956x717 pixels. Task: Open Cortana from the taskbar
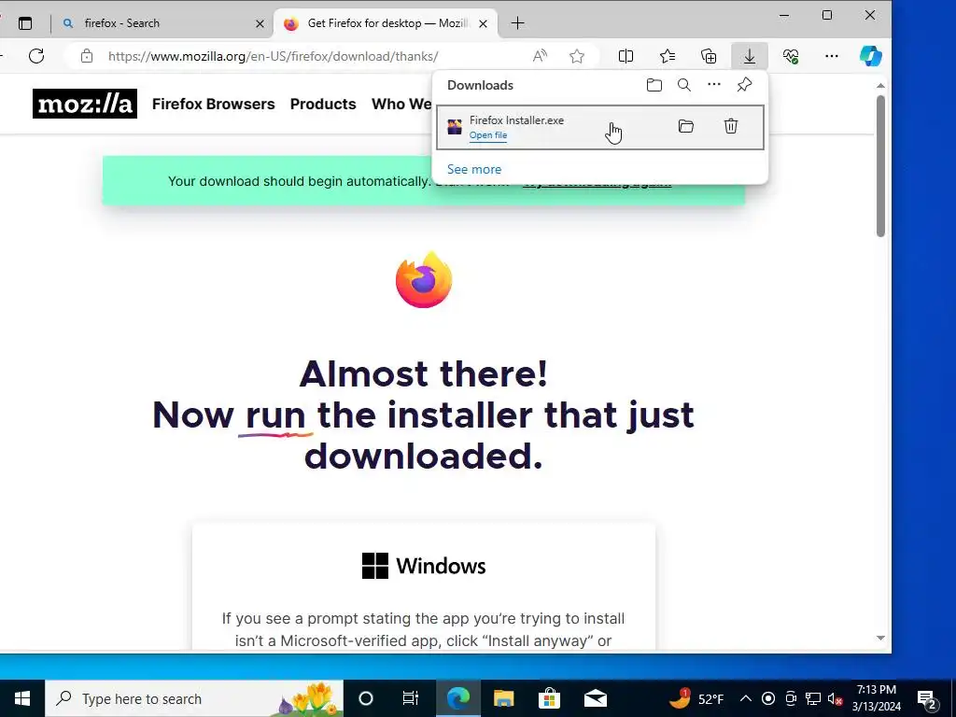click(366, 698)
